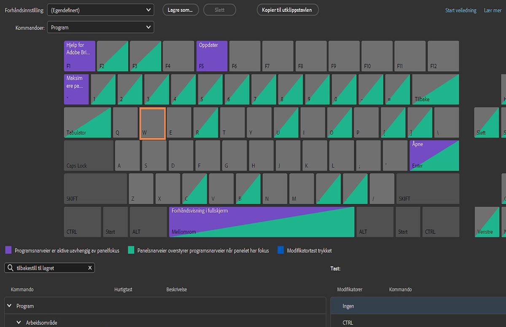Open the Start veiledning link
The width and height of the screenshot is (506, 327).
coord(461,10)
